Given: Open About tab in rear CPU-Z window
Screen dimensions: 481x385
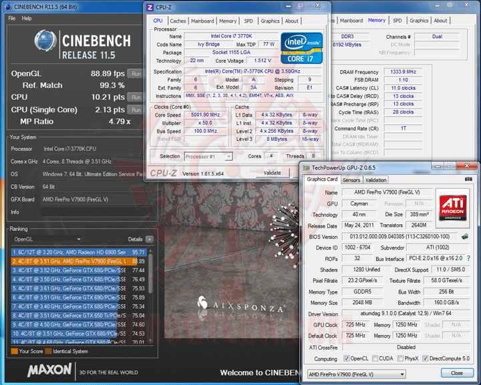Looking at the screenshot, I should click(x=440, y=21).
